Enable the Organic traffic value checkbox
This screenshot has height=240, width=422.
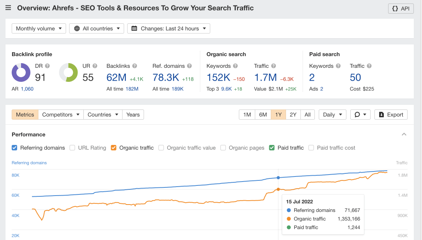[x=161, y=148]
